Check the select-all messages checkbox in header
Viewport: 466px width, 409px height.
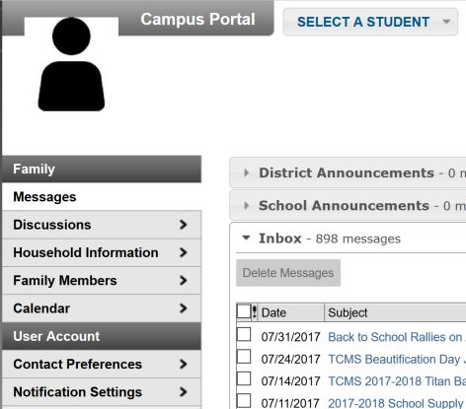[x=244, y=311]
